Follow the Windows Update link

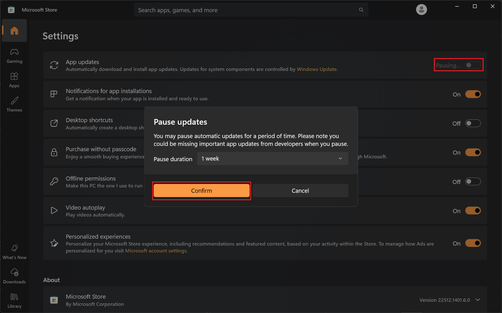click(316, 69)
